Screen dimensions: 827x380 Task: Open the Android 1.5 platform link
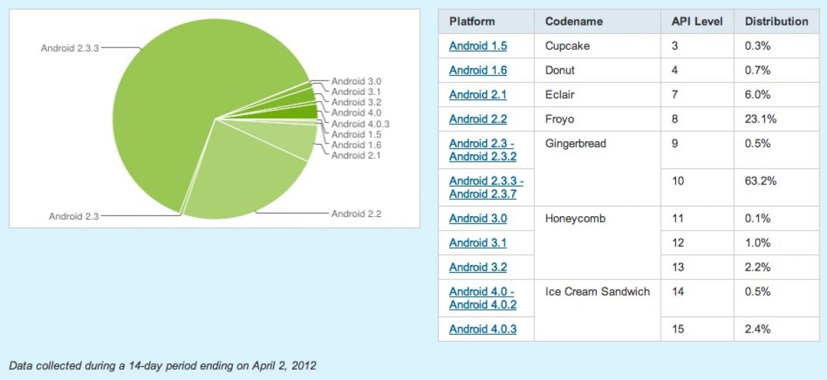478,46
